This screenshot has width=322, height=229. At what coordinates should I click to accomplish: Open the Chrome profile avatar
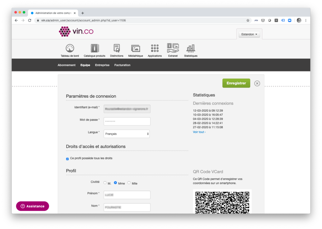click(299, 20)
